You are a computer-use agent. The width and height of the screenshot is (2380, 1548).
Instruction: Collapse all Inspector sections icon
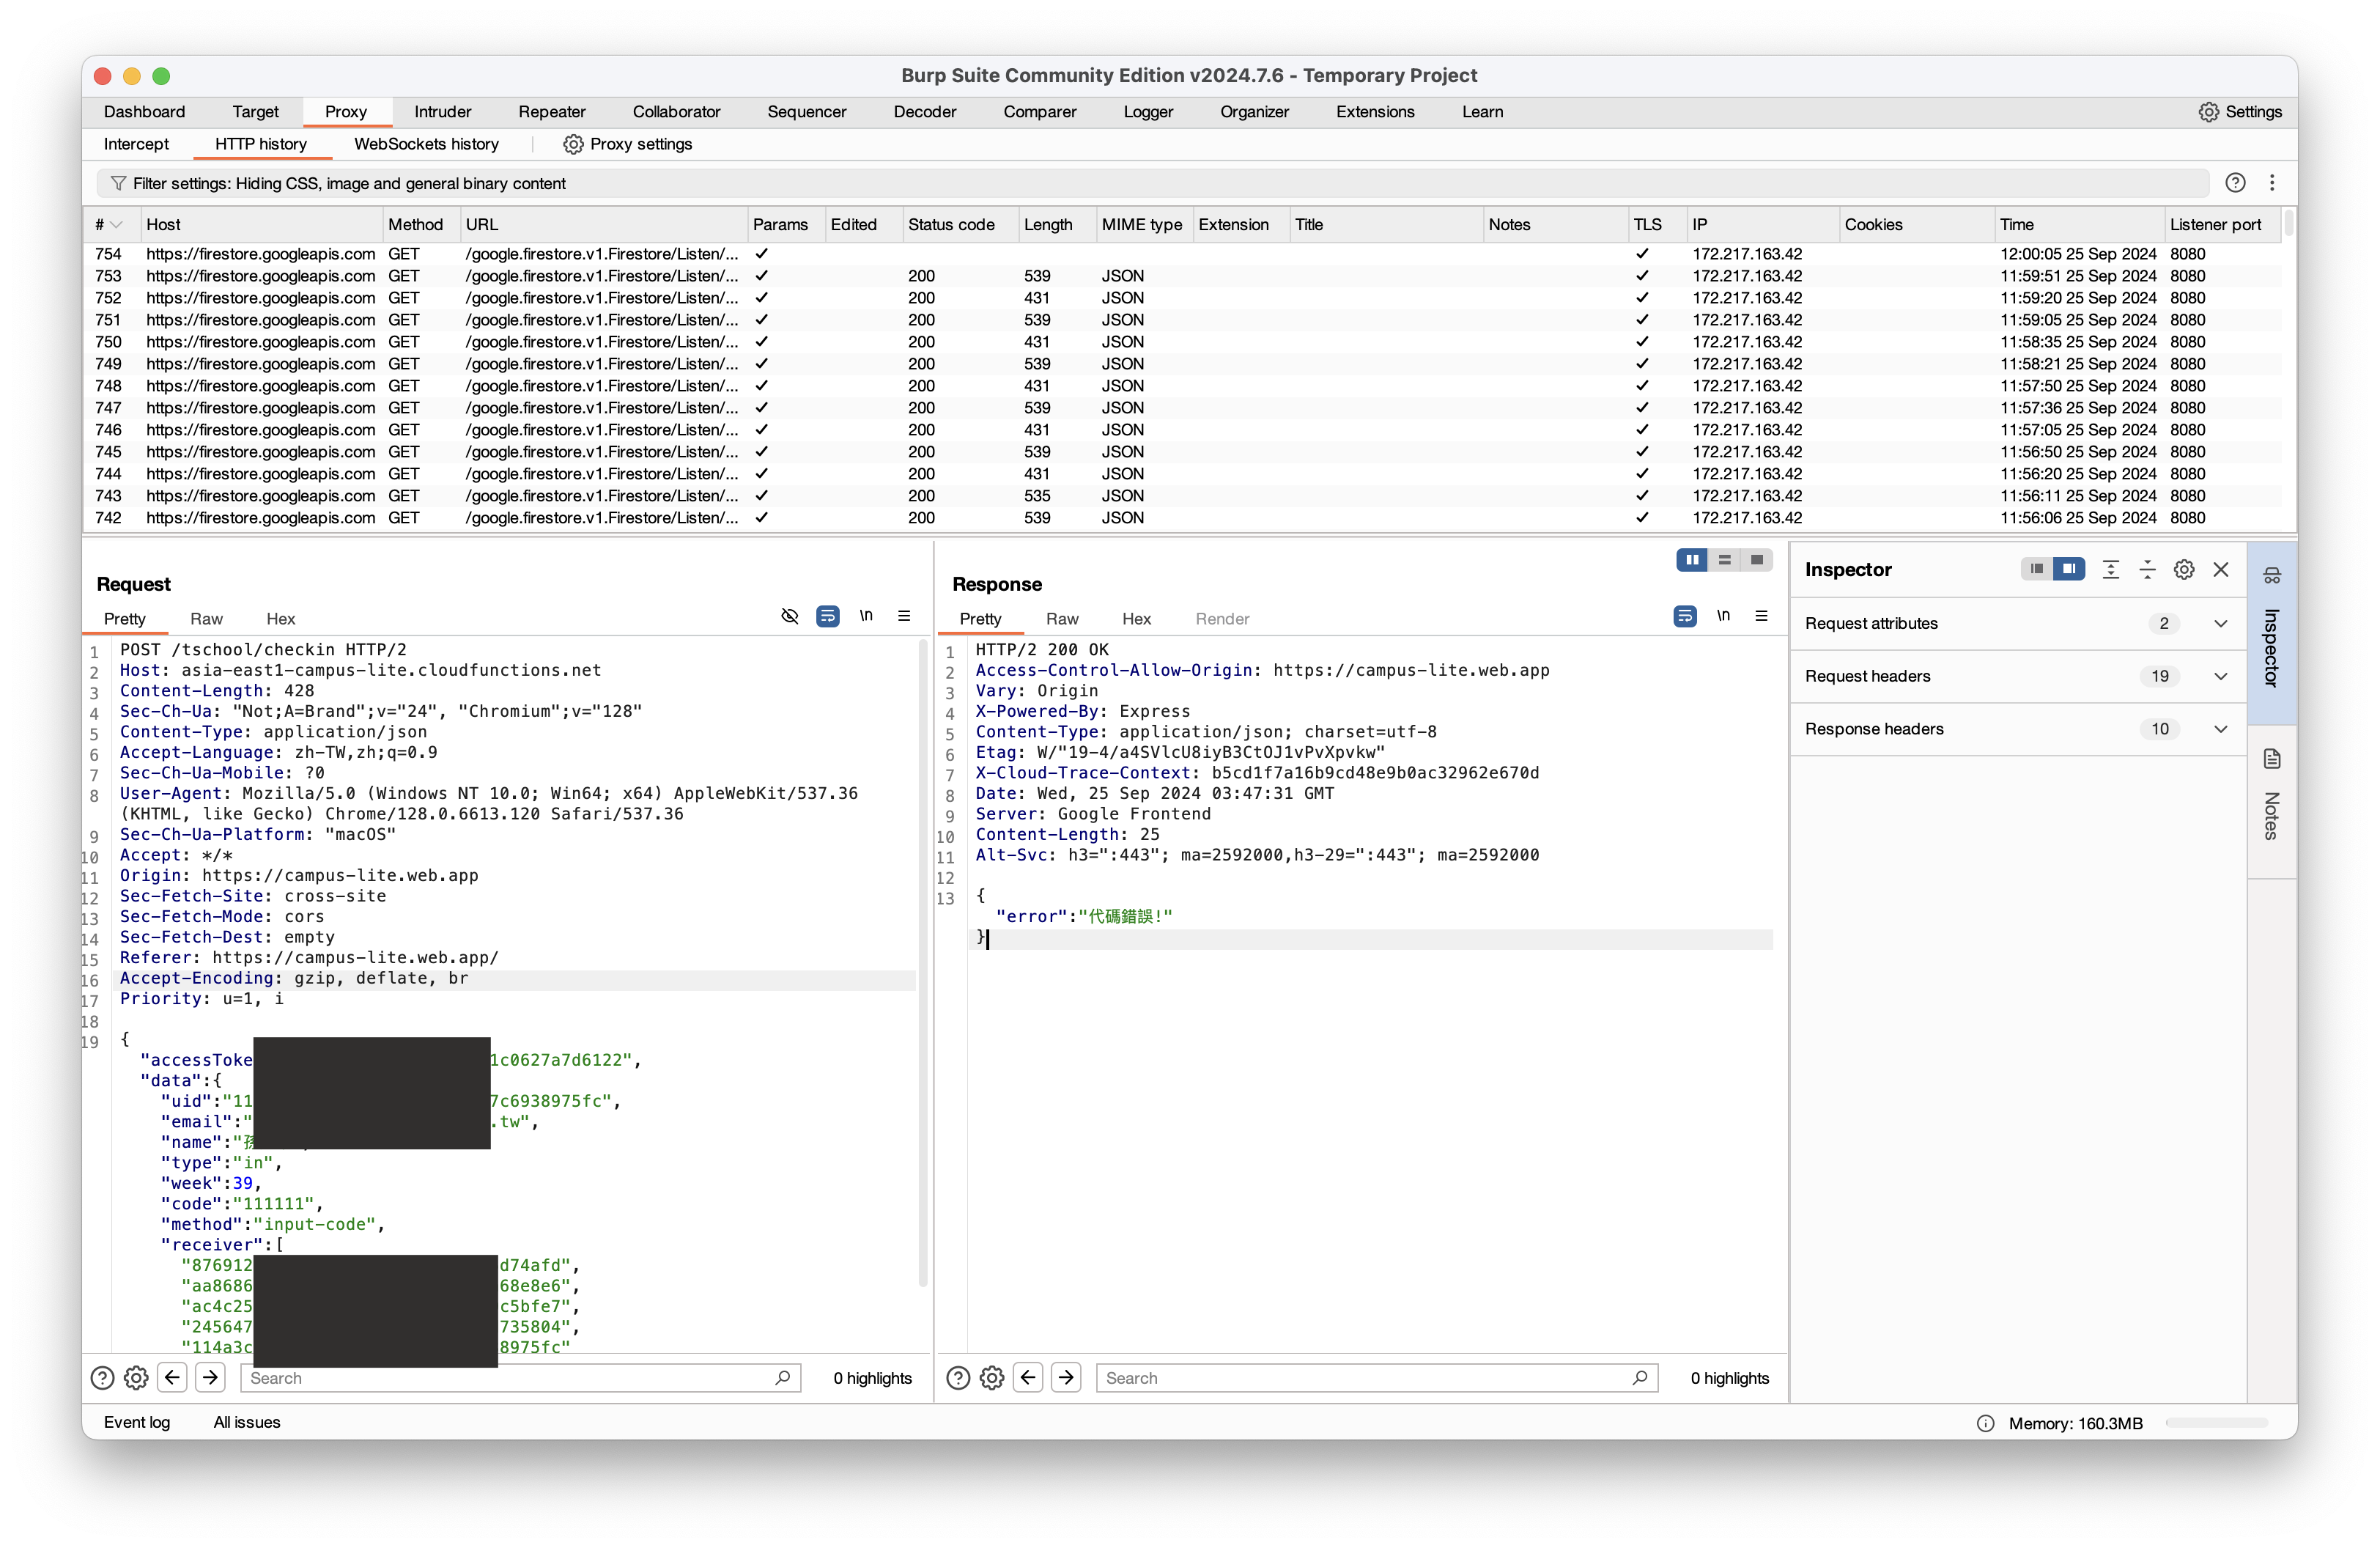[2147, 570]
